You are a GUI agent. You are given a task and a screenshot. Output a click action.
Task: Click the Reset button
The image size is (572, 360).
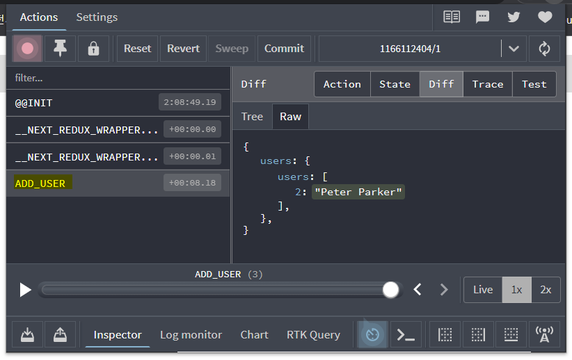[x=137, y=49]
